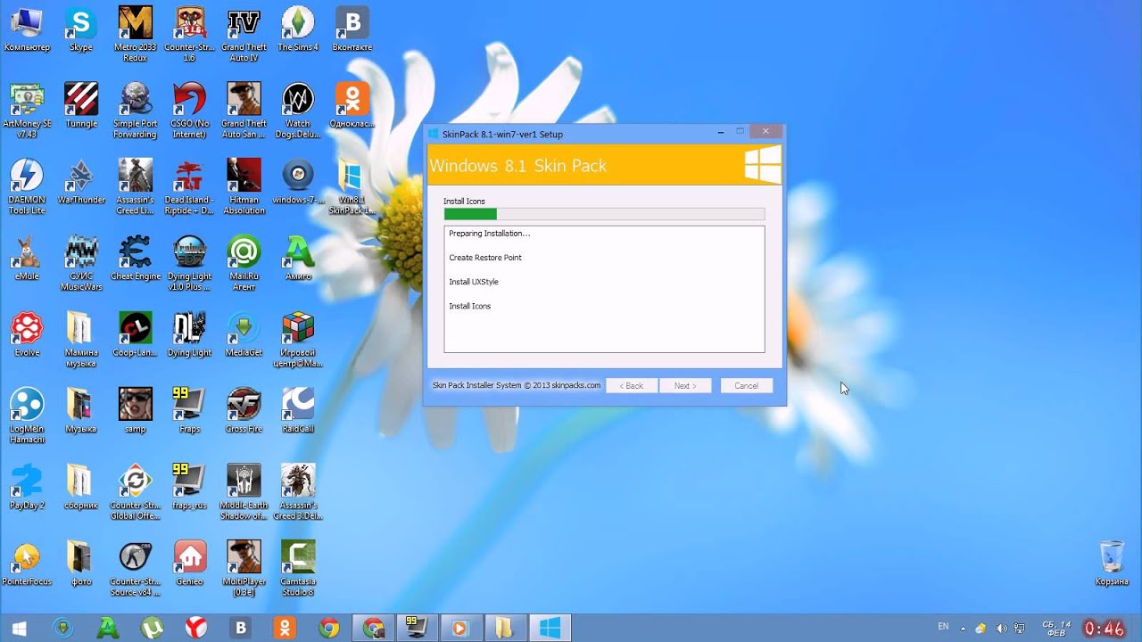This screenshot has width=1142, height=642.
Task: Click the Install Icons progress bar
Action: point(604,214)
